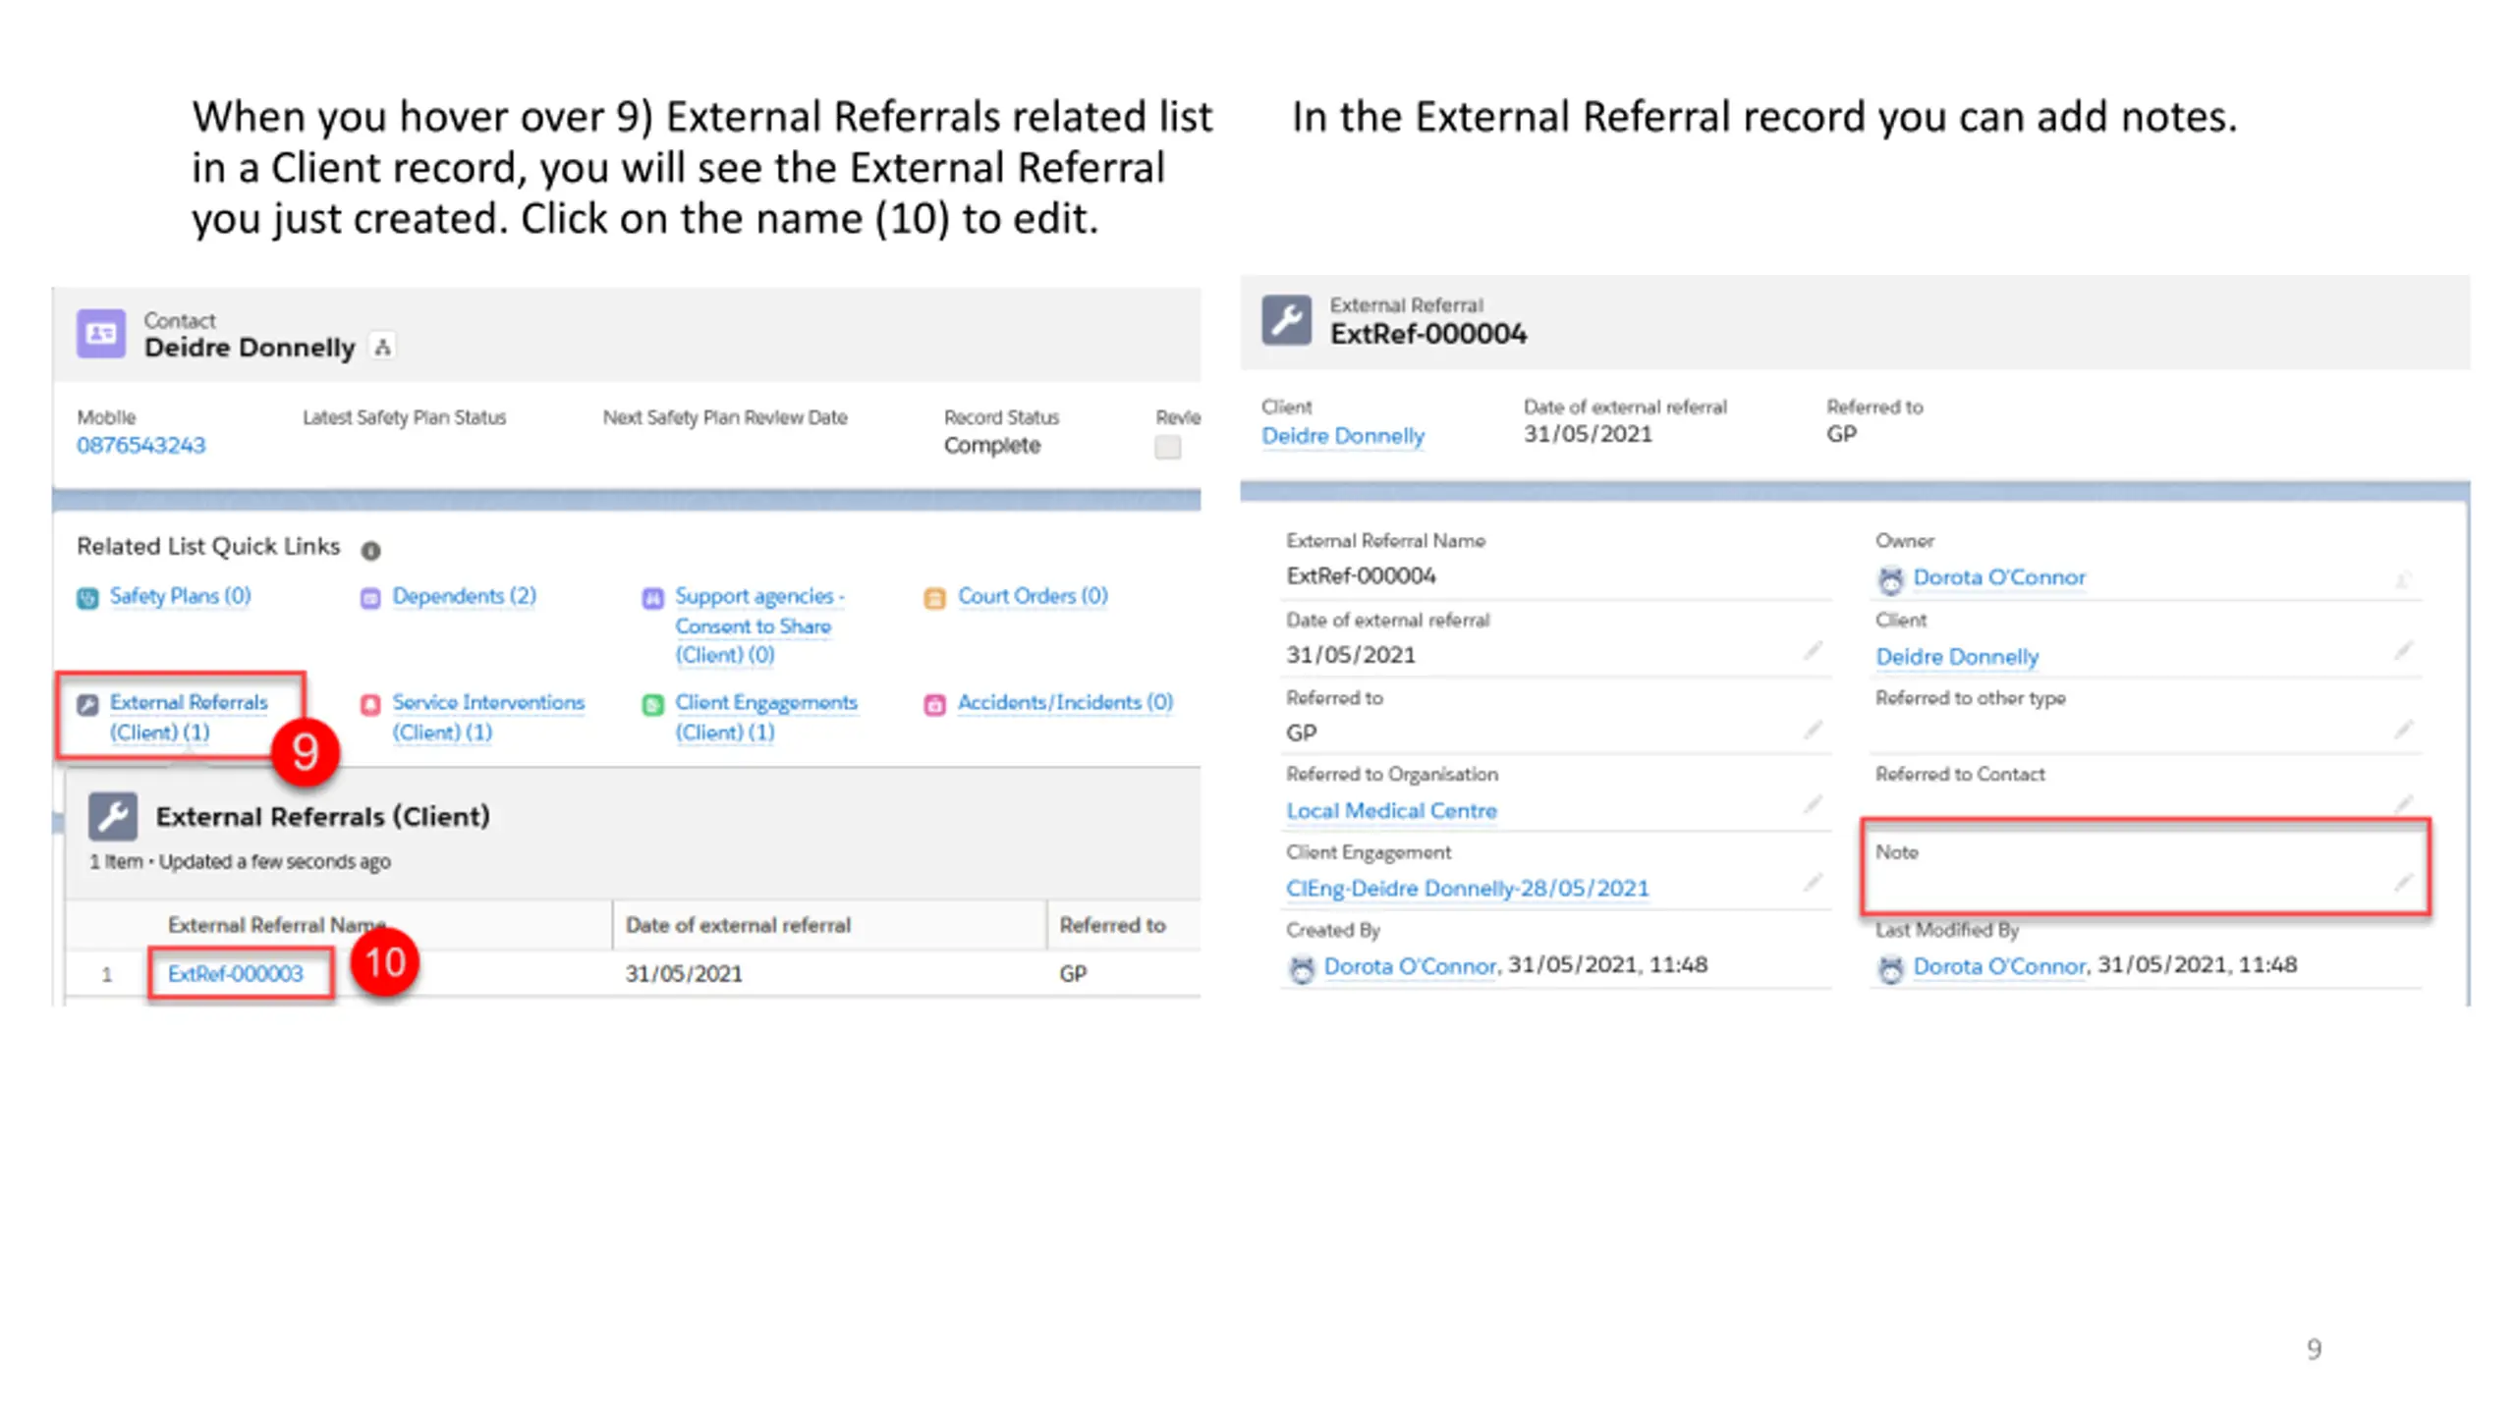This screenshot has height=1414, width=2515.
Task: Click pencil icon for Referred to Contact
Action: point(2403,805)
